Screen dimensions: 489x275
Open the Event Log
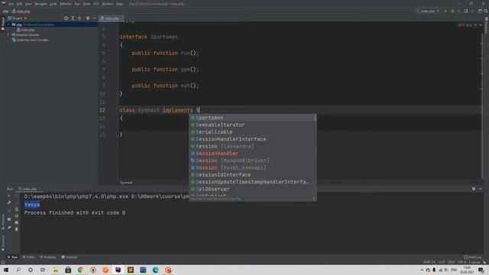click(472, 257)
